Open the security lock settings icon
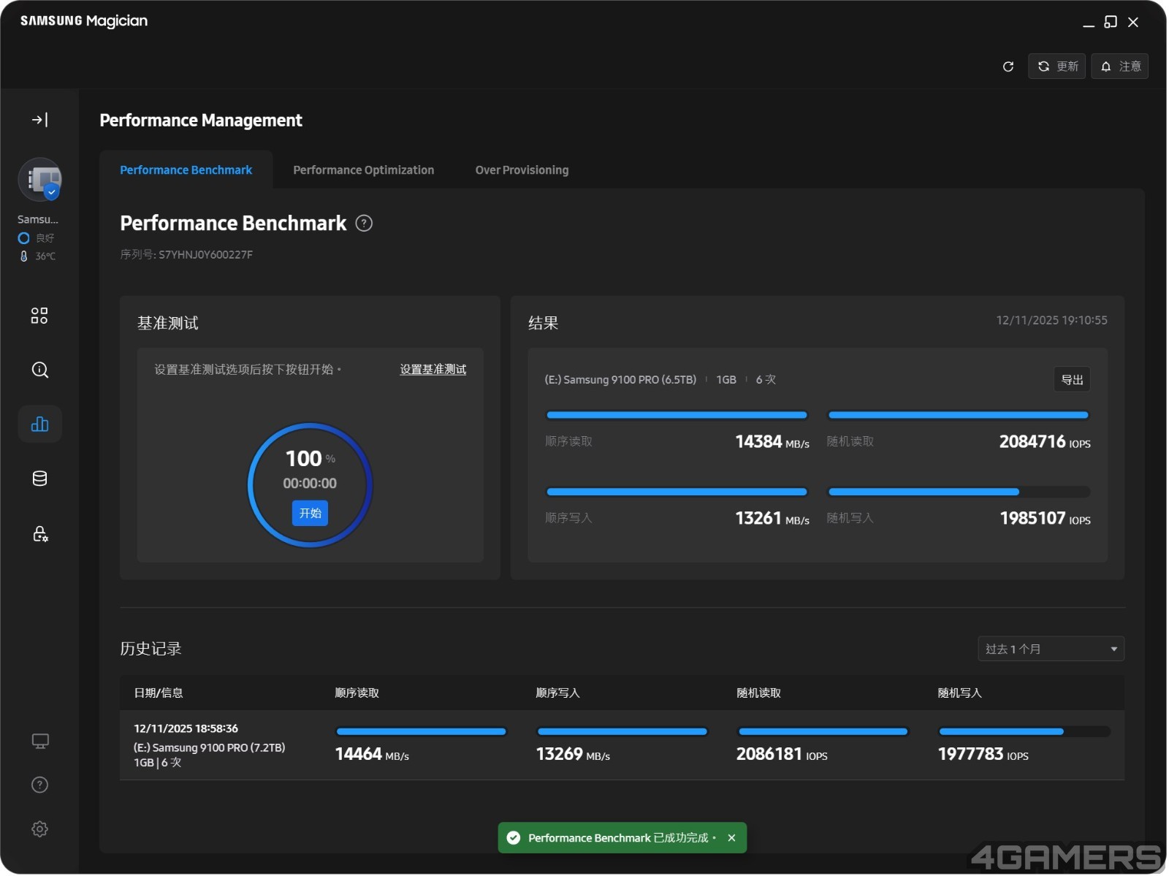Screen dimensions: 1169x876 pyautogui.click(x=39, y=534)
